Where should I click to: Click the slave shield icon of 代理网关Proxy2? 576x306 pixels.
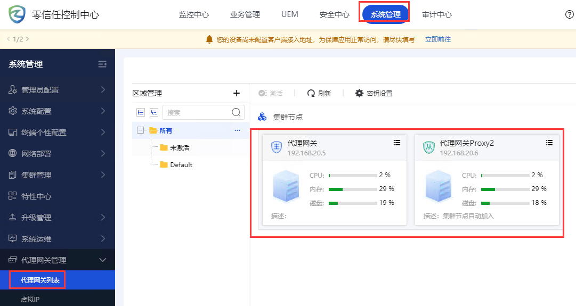coord(429,147)
